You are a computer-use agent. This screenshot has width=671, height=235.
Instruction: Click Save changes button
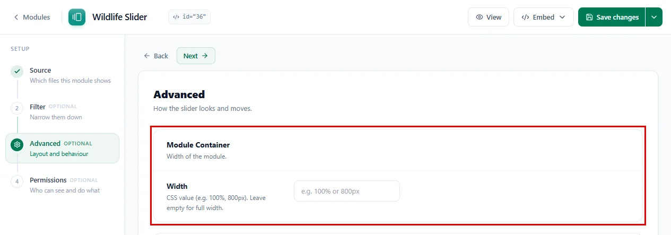[x=612, y=17]
